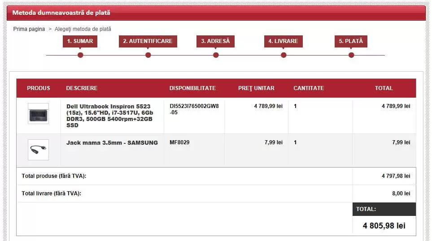Select product code MF8029
Image resolution: width=432 pixels, height=241 pixels.
(179, 142)
